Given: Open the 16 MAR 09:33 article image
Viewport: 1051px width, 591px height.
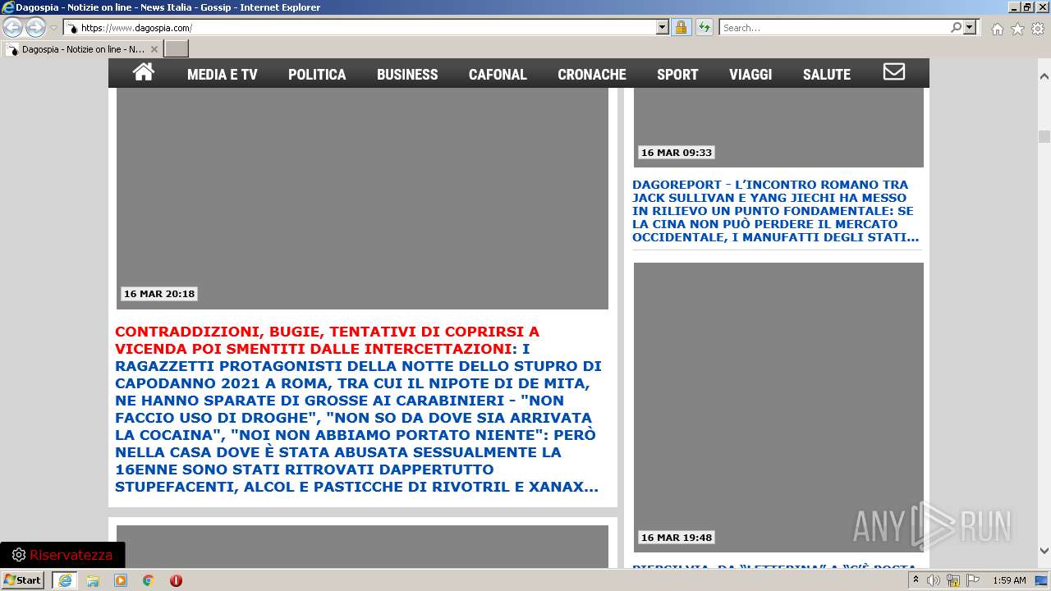Looking at the screenshot, I should click(x=778, y=127).
